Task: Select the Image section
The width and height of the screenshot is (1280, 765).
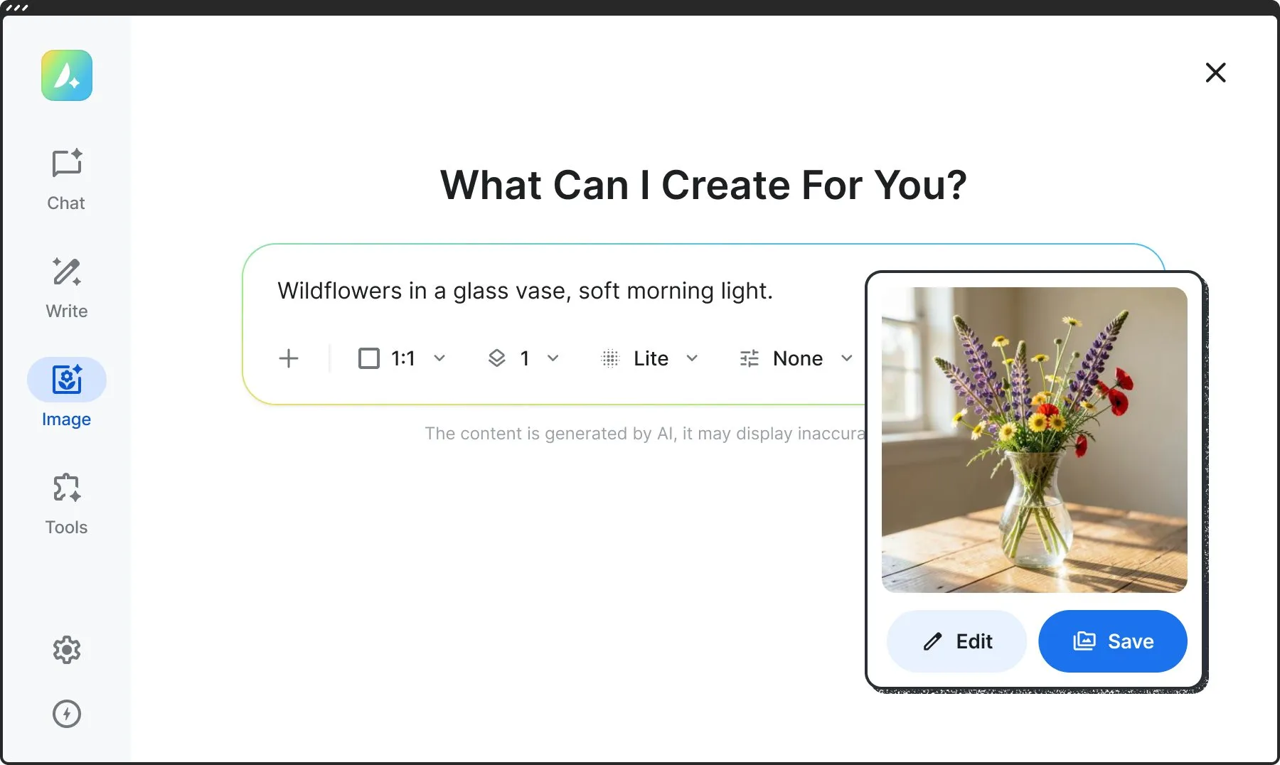Action: coord(67,393)
